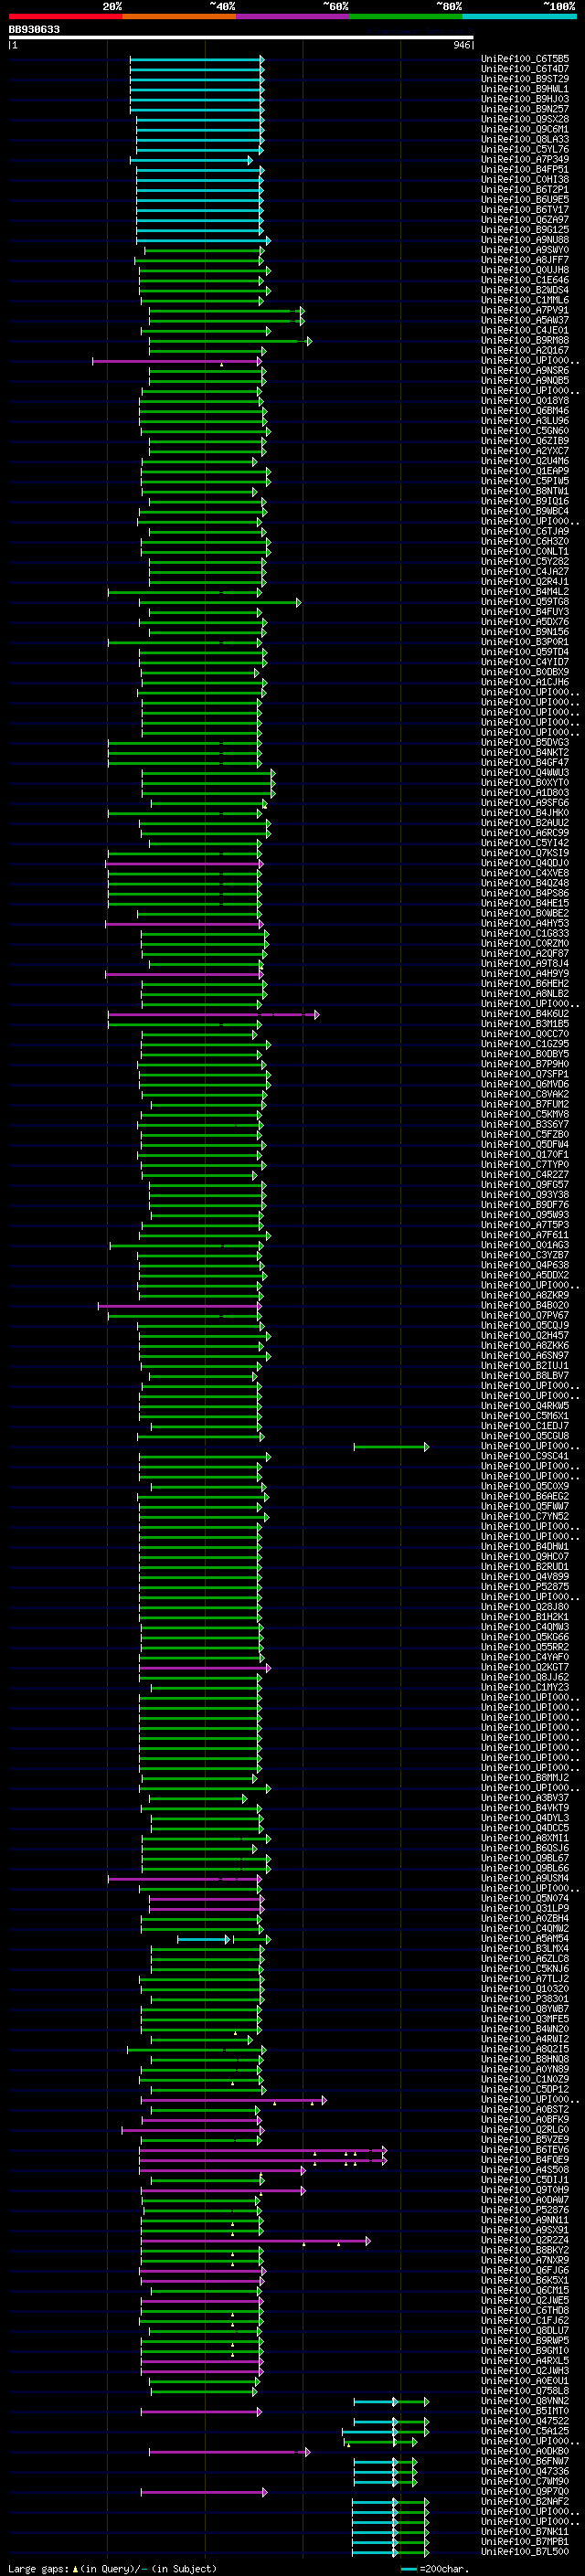Click the UniRef100_A9NSR6 entry

click(525, 371)
